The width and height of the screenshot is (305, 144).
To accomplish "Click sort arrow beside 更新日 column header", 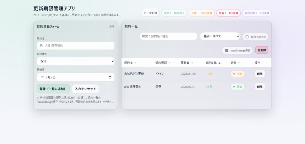I will tap(192, 63).
